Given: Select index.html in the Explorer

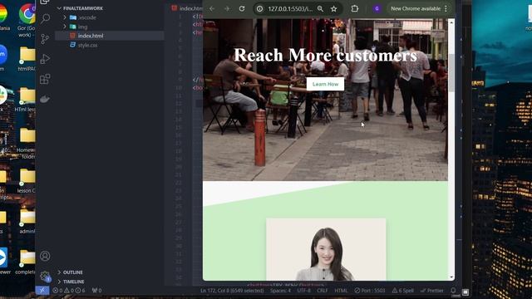Looking at the screenshot, I should (109, 36).
